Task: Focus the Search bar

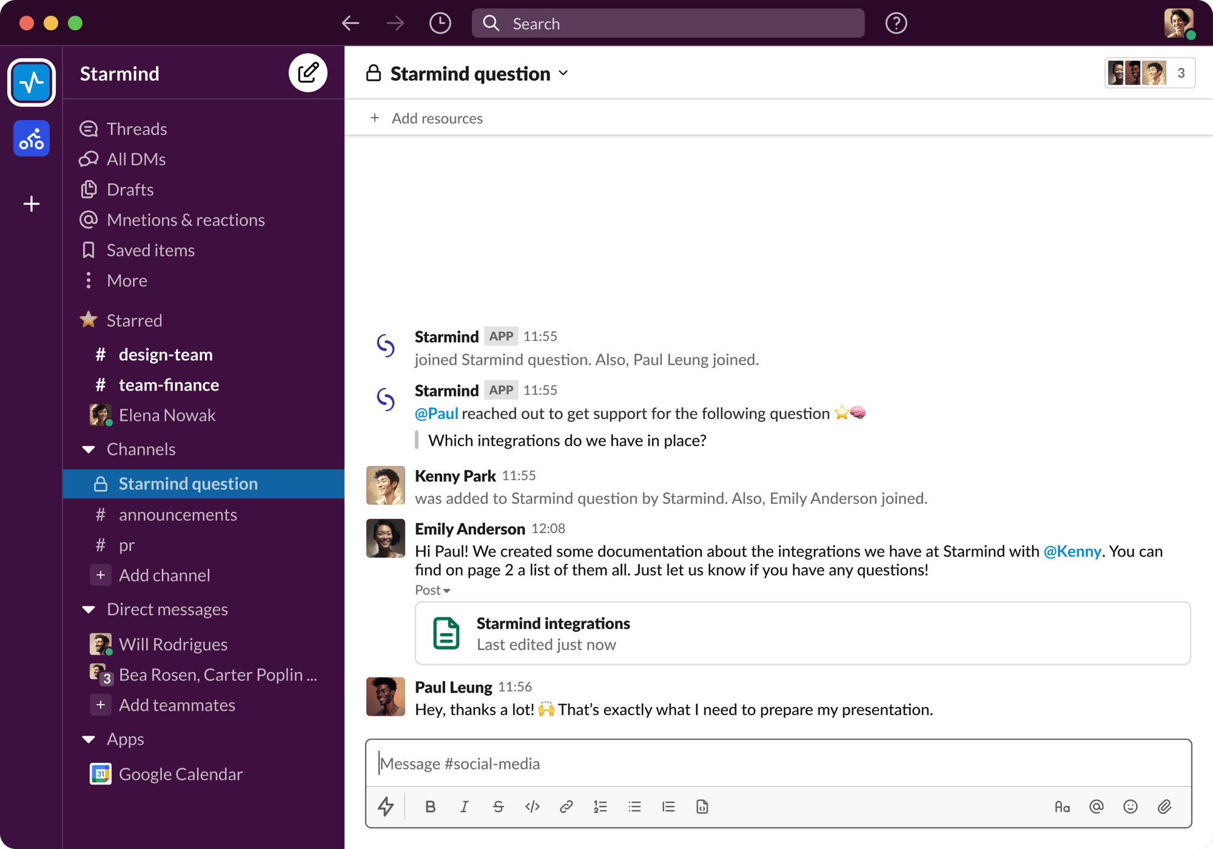Action: 668,24
